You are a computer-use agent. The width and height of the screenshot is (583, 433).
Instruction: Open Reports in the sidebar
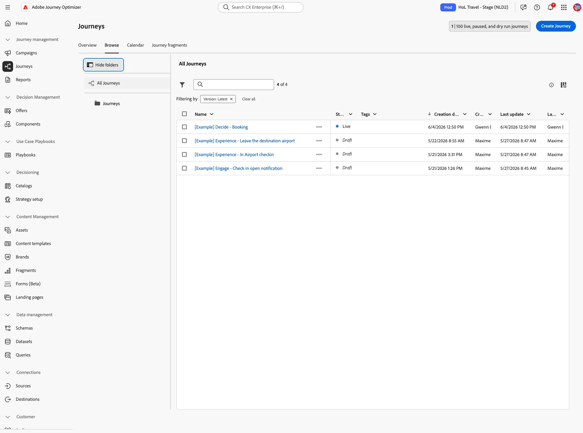coord(23,80)
